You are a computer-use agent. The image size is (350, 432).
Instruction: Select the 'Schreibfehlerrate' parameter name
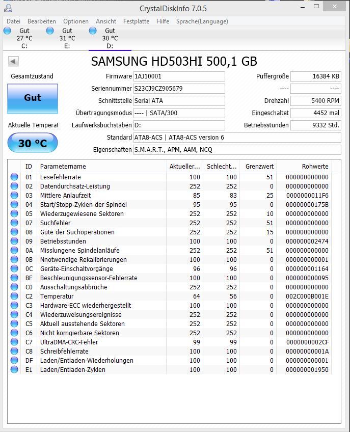64,352
